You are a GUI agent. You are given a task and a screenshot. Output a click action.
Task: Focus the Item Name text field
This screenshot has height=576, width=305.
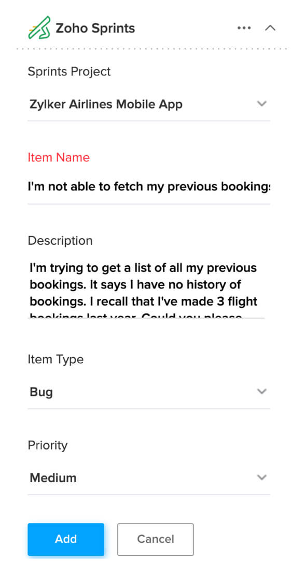[149, 187]
